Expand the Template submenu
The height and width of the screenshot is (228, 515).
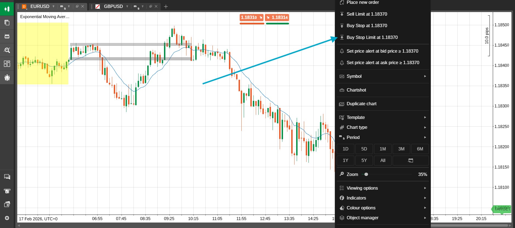coord(383,117)
